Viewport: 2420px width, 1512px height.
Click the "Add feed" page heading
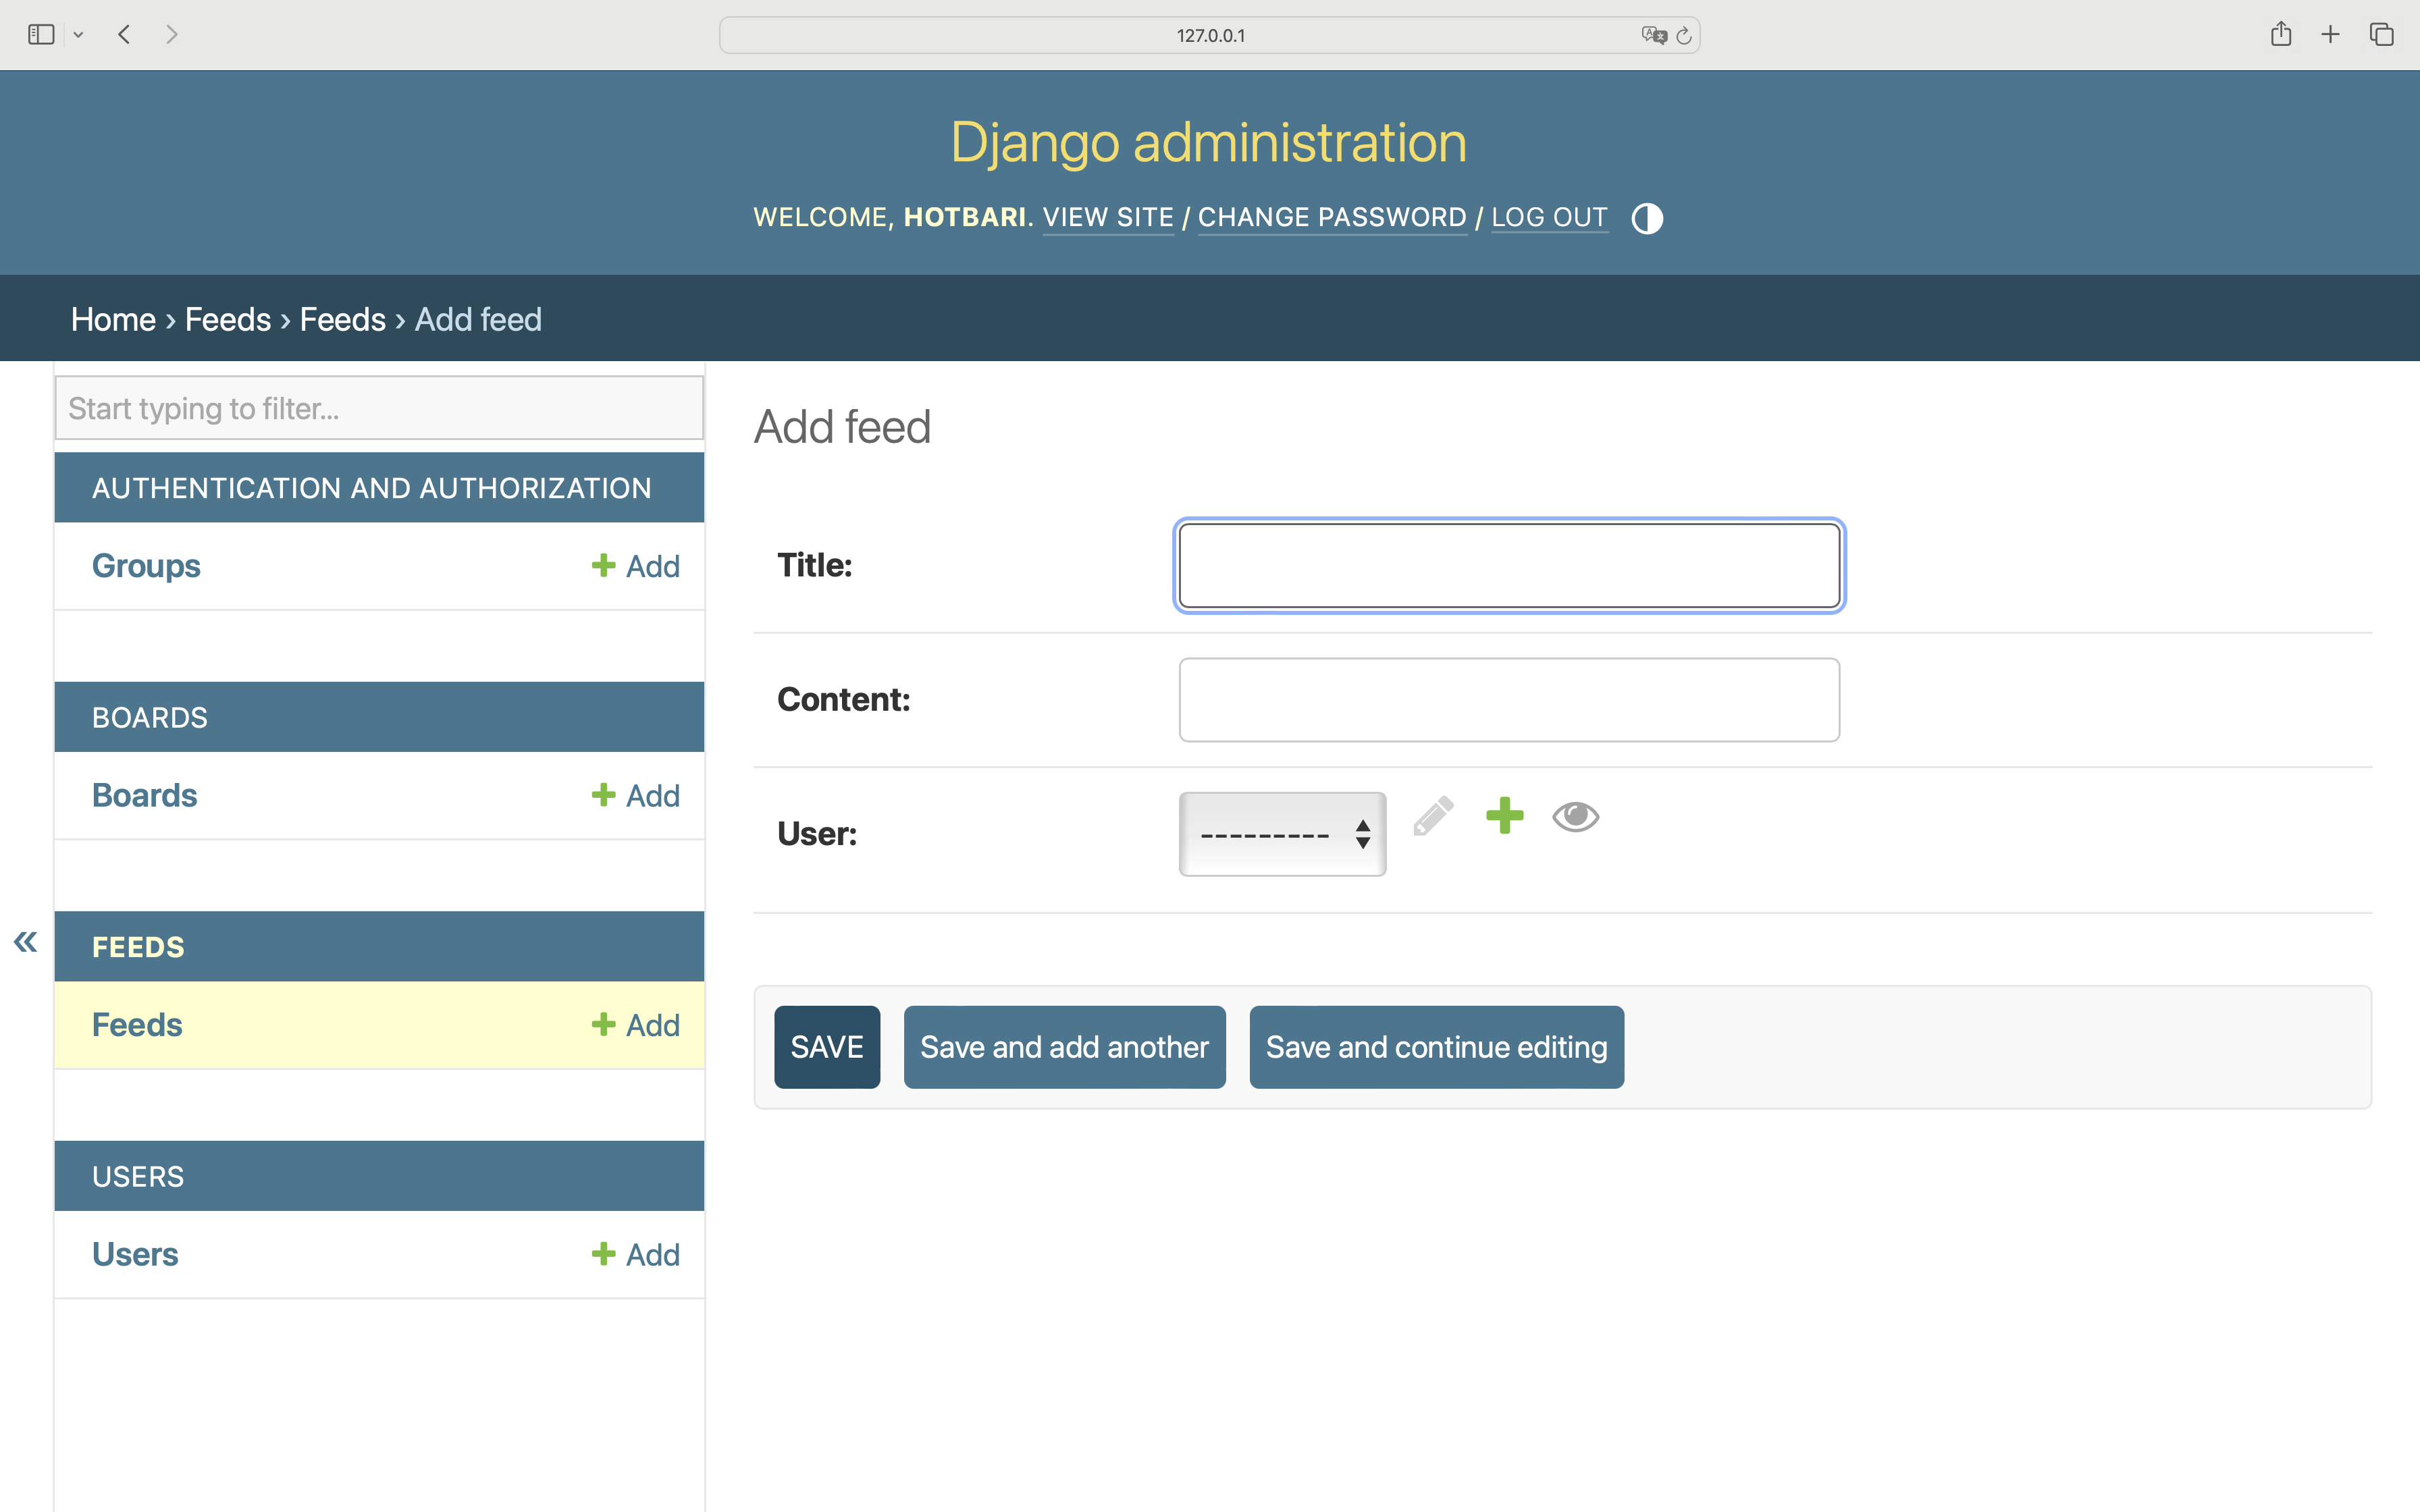point(842,427)
